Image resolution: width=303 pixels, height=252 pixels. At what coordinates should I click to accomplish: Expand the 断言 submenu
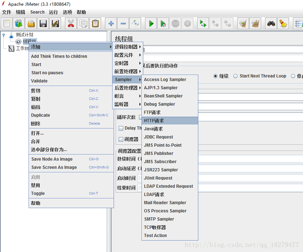[x=128, y=96]
